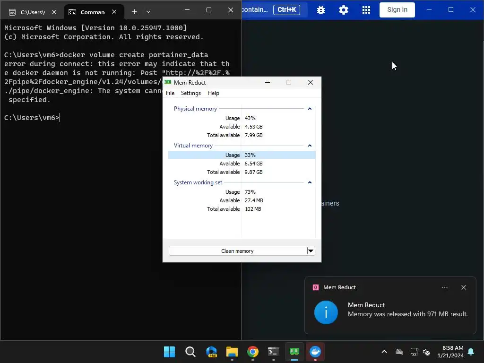Minimize the Mem Reduct window
The image size is (484, 363).
pos(268,82)
